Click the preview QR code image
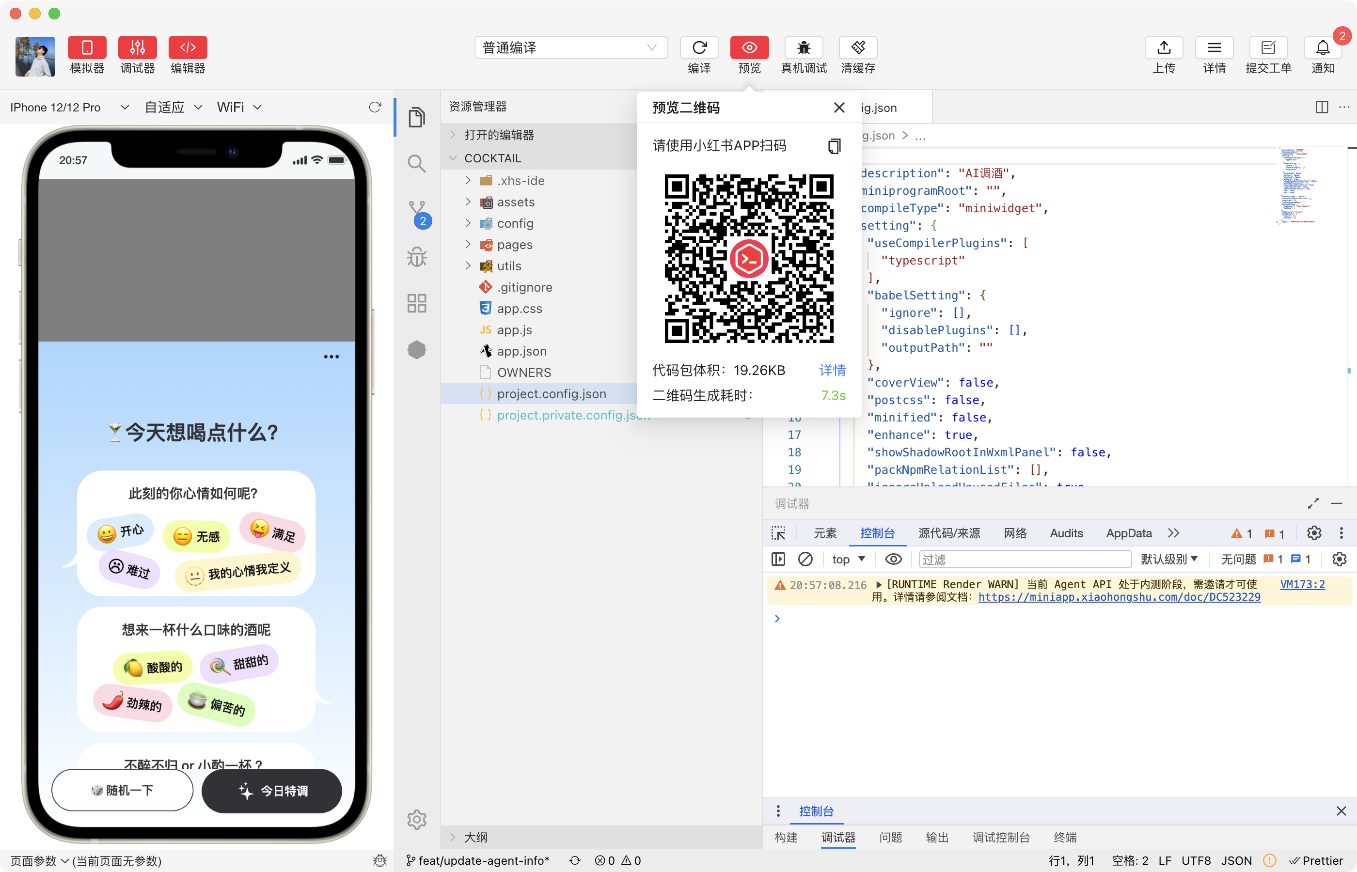This screenshot has height=872, width=1357. (x=749, y=259)
